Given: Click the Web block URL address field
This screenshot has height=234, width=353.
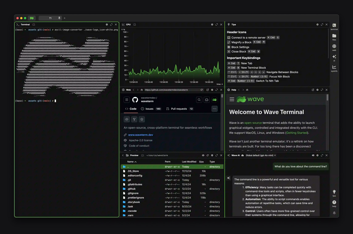Looking at the screenshot, I should click(172, 90).
